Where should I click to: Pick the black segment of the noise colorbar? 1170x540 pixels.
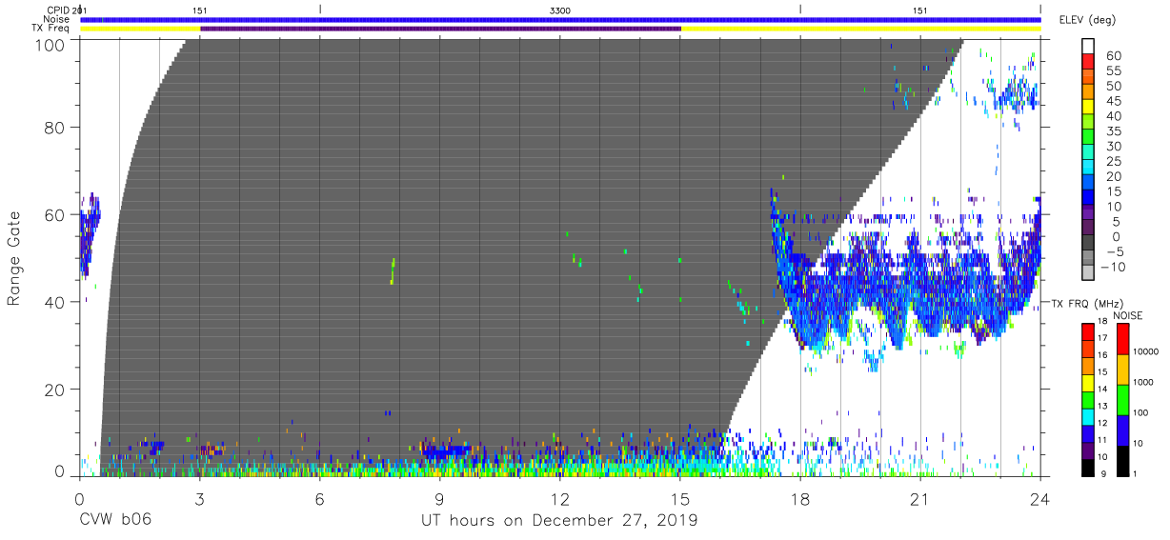[x=1121, y=461]
